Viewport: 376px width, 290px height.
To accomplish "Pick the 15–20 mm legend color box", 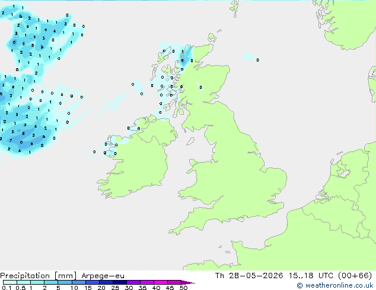I will point(93,282).
